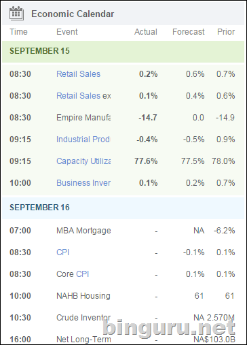Open the Retail Sales ex link
The image size is (247, 345).
pyautogui.click(x=78, y=96)
